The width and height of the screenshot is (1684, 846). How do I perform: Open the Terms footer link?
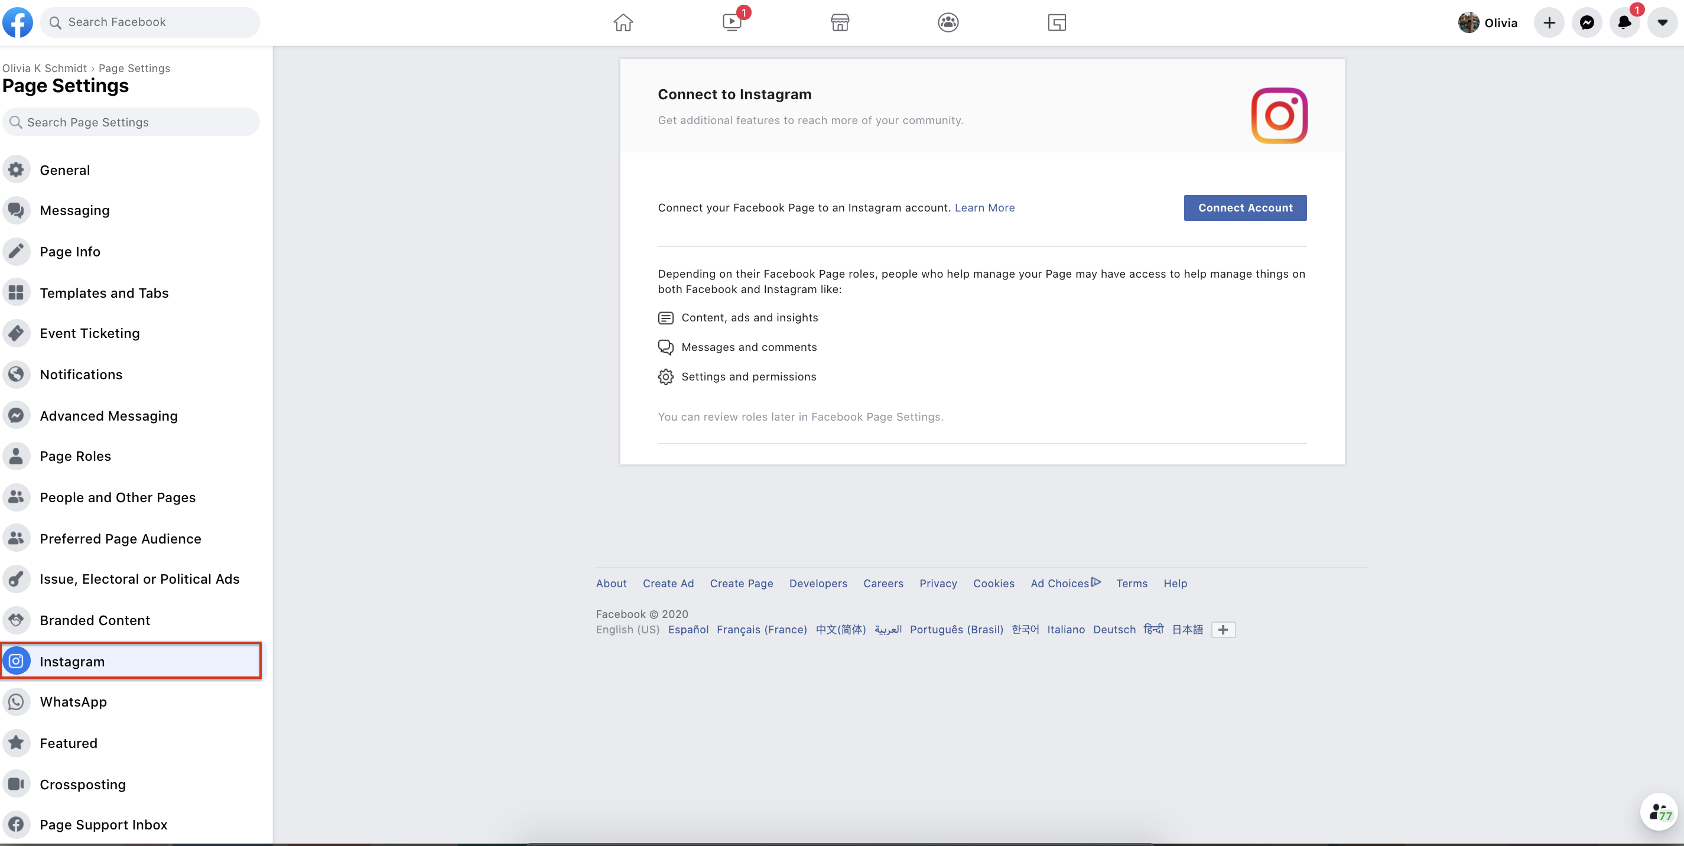(1132, 584)
